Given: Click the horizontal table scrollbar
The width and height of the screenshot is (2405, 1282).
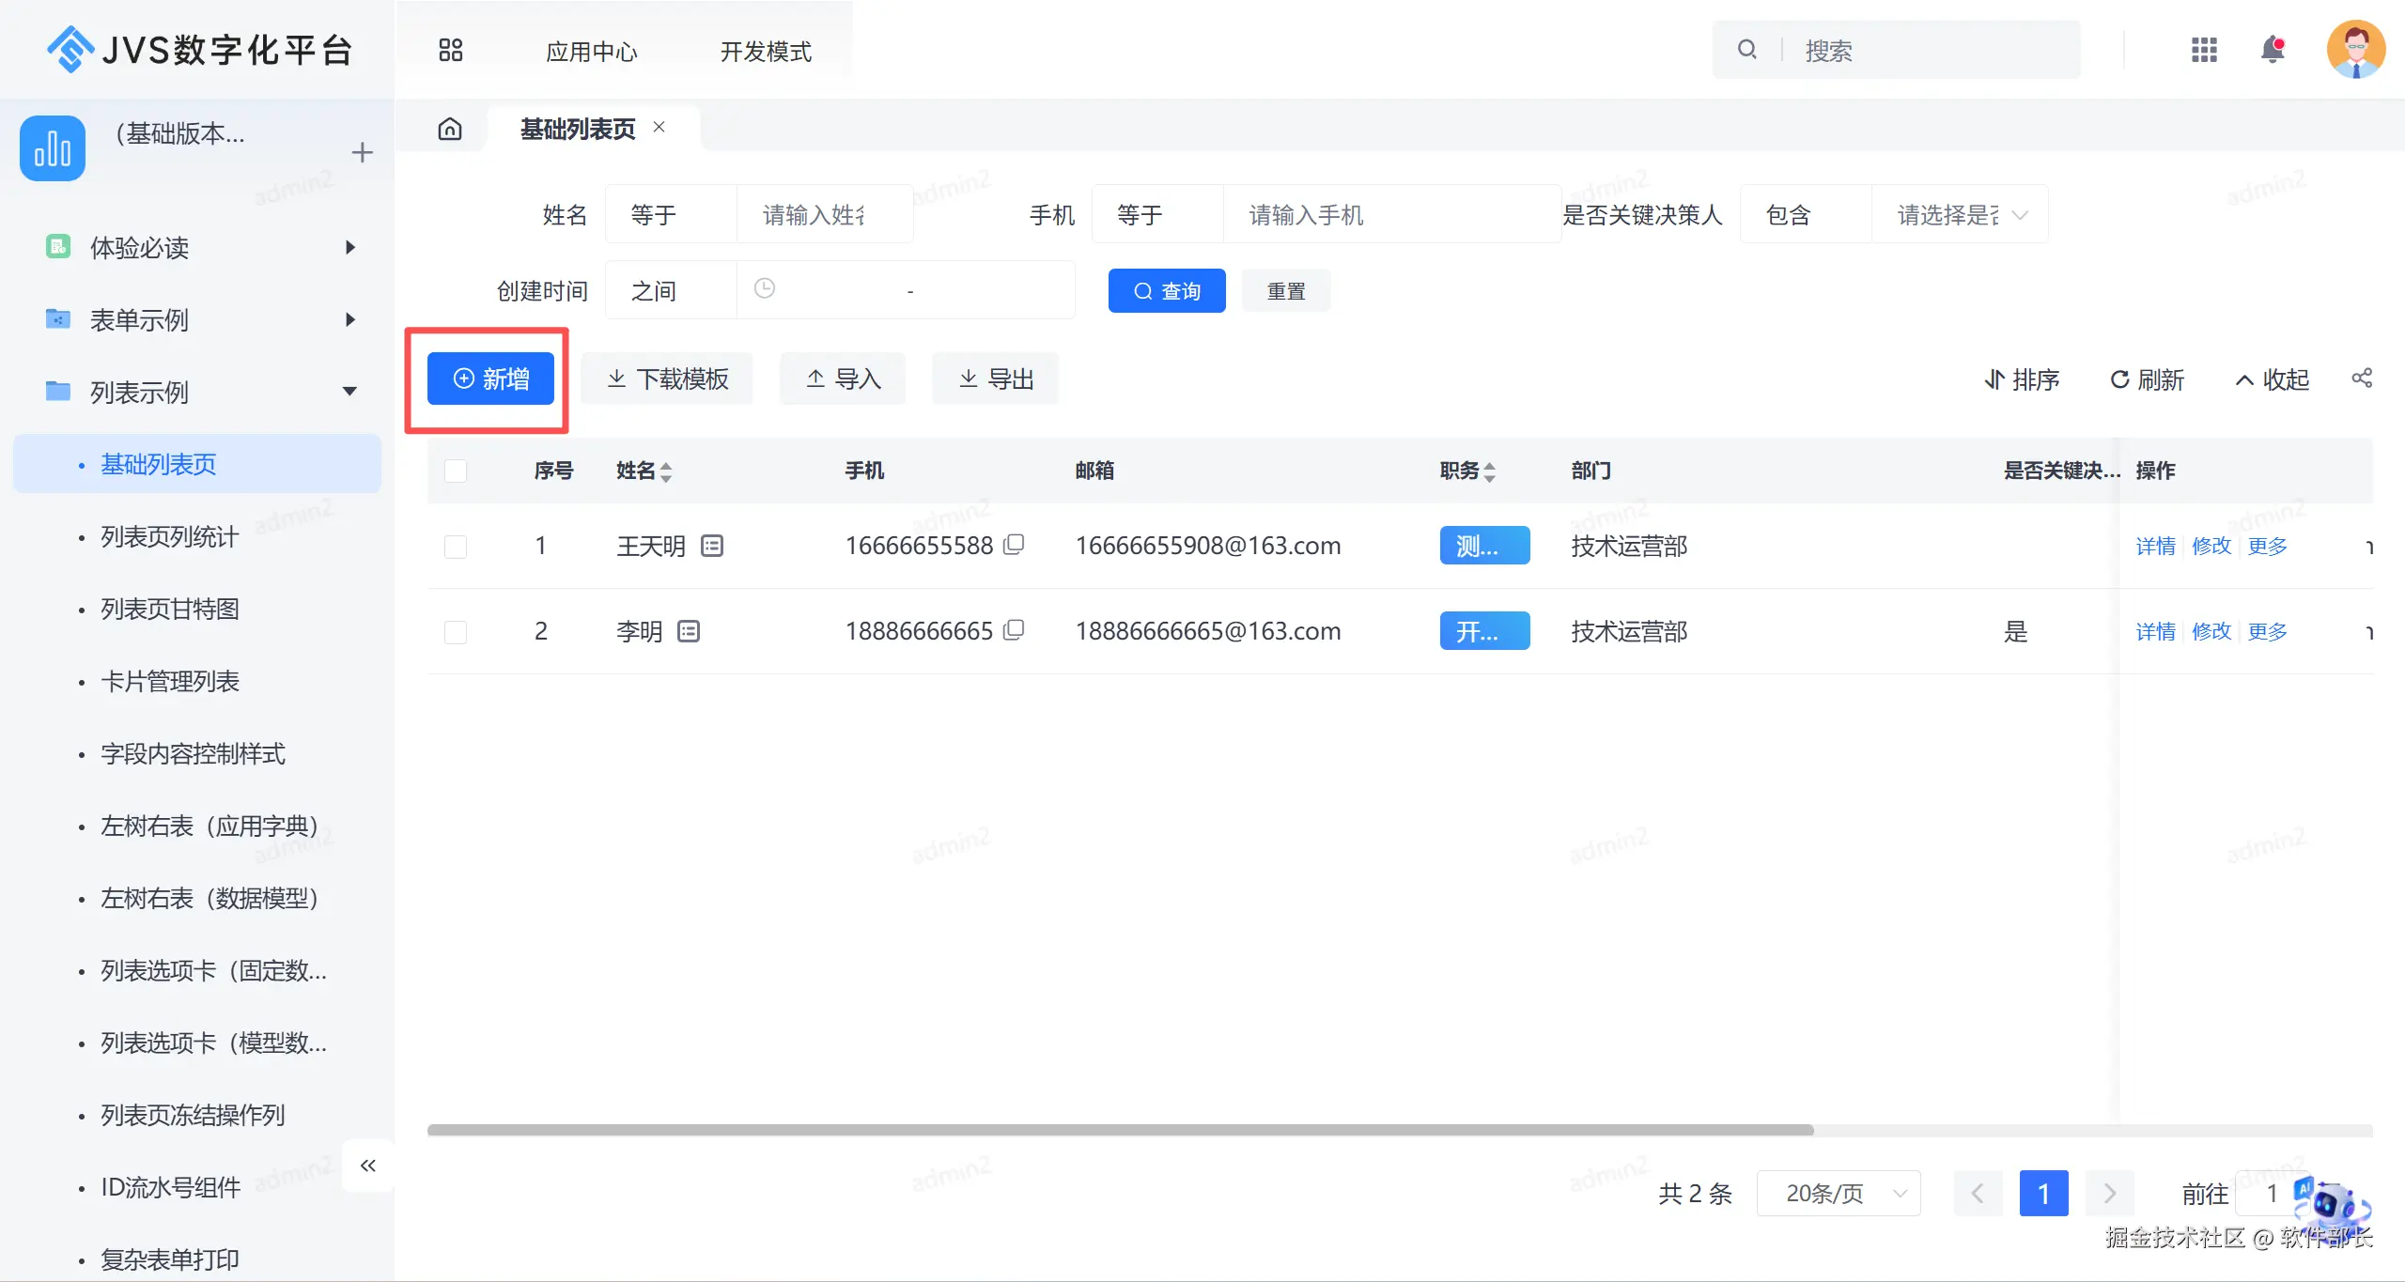Looking at the screenshot, I should coord(1120,1130).
